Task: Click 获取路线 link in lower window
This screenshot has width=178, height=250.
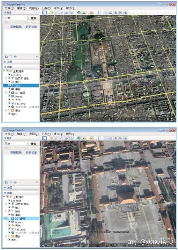Action: [x=16, y=153]
